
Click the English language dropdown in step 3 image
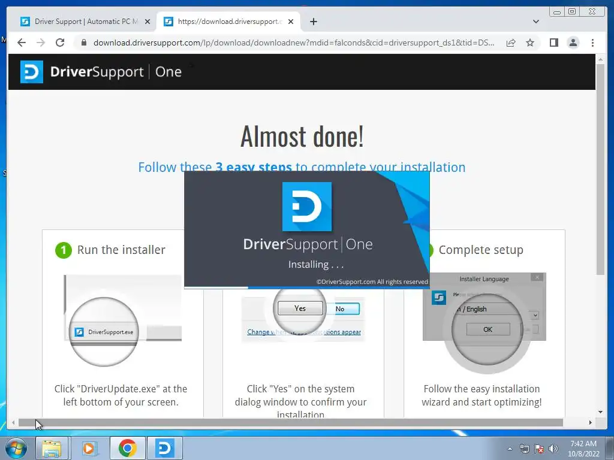coord(496,310)
